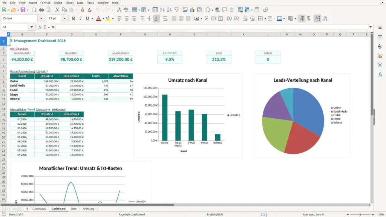Screen dimensions: 386x217
Task: Open the font size dropdown
Action: (64, 18)
